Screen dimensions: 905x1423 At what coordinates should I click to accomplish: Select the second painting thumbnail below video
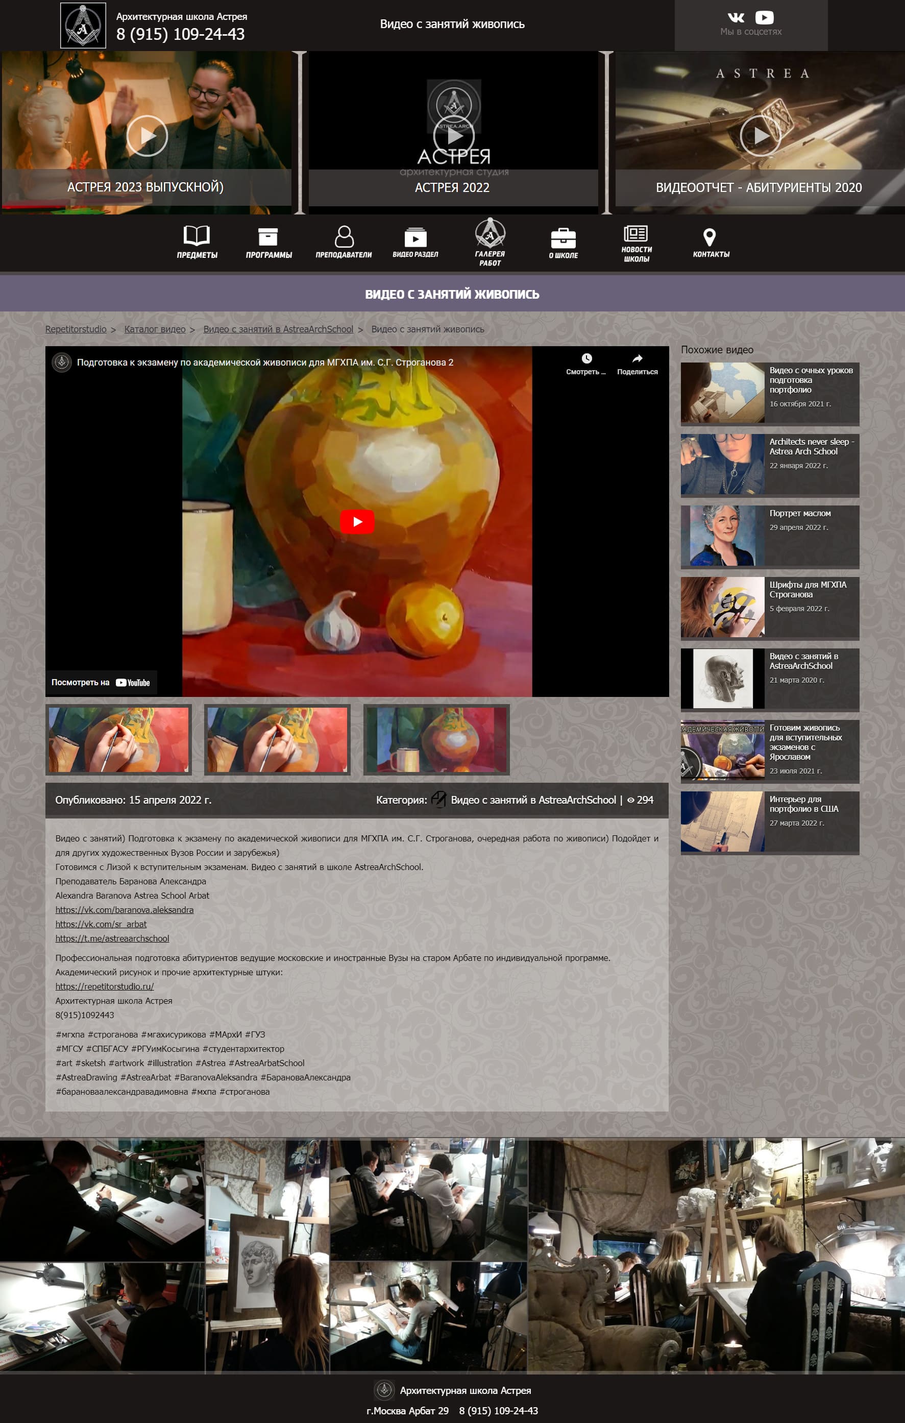pos(277,739)
